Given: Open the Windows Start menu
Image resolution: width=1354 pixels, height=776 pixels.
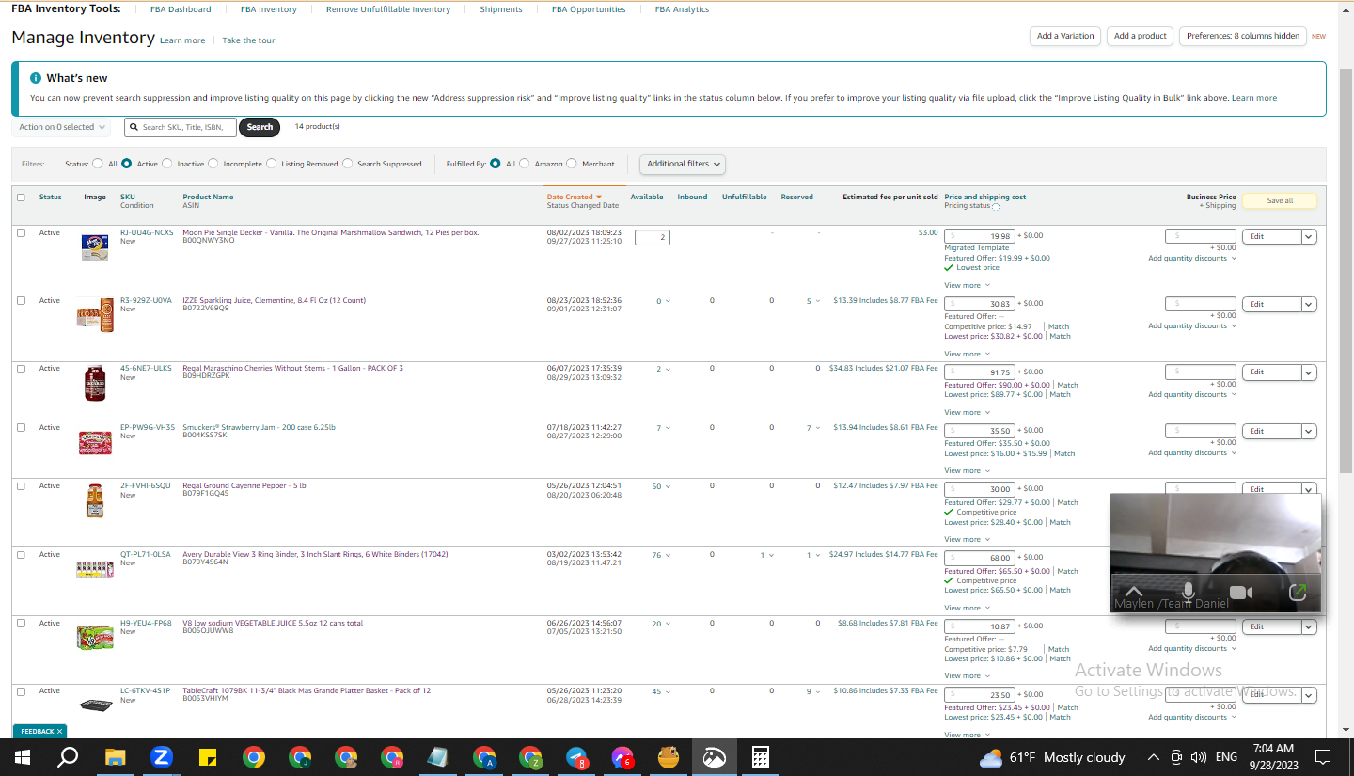Looking at the screenshot, I should [22, 757].
